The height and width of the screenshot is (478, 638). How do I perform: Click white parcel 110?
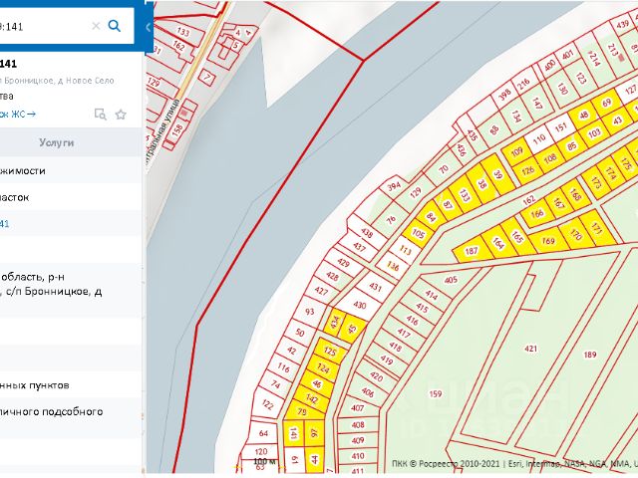pyautogui.click(x=538, y=139)
